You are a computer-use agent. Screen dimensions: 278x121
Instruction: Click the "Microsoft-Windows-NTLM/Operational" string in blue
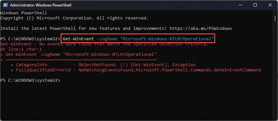(x=167, y=39)
